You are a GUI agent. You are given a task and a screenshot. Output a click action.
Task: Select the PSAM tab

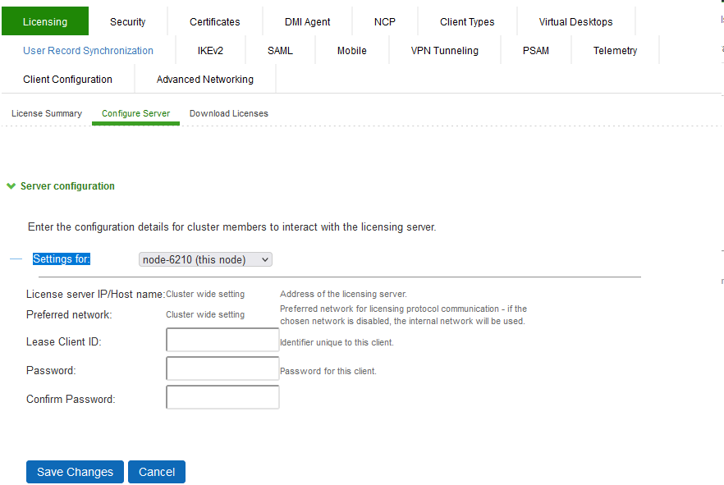pyautogui.click(x=535, y=50)
